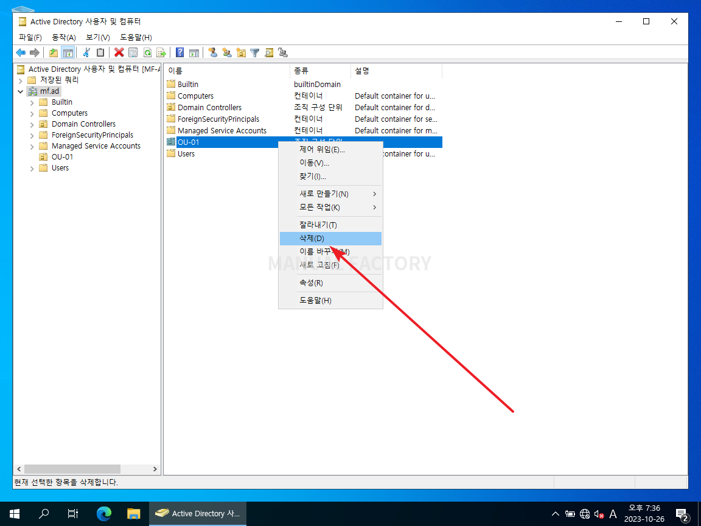Sort by the 종류 column header
This screenshot has height=526, width=701.
(320, 71)
